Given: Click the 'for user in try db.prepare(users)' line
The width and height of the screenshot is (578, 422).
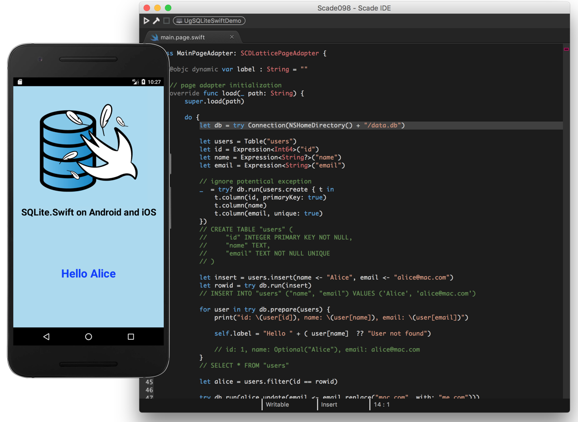Looking at the screenshot, I should tap(265, 309).
